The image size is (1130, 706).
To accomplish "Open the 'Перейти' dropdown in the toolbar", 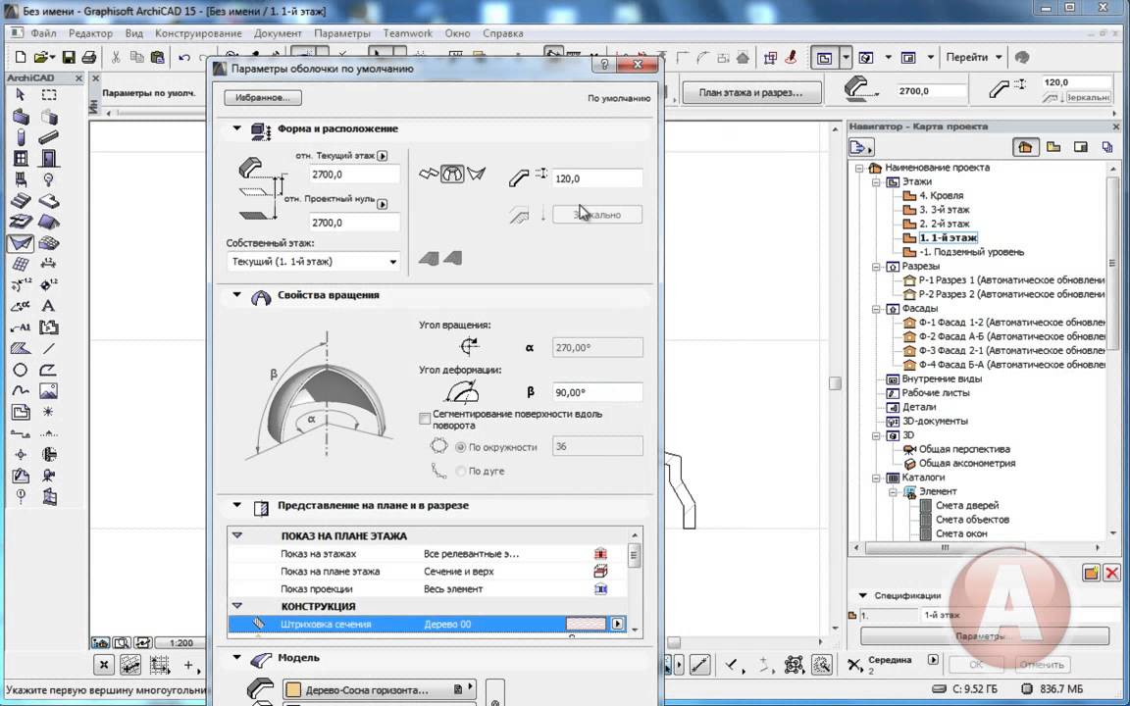I will pyautogui.click(x=974, y=58).
